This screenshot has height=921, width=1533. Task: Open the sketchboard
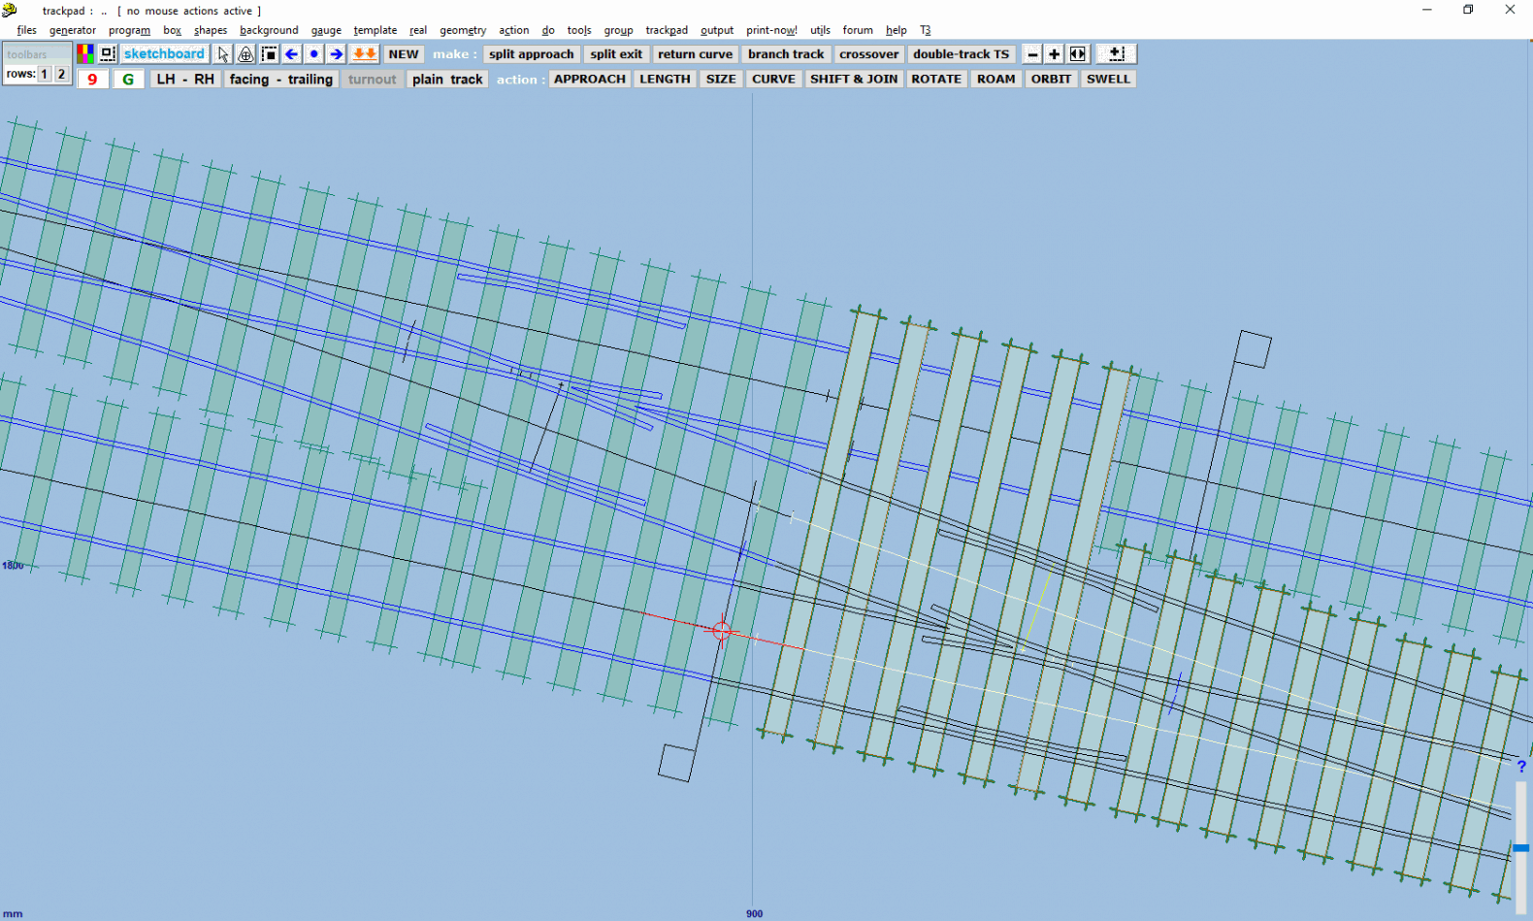(x=164, y=54)
